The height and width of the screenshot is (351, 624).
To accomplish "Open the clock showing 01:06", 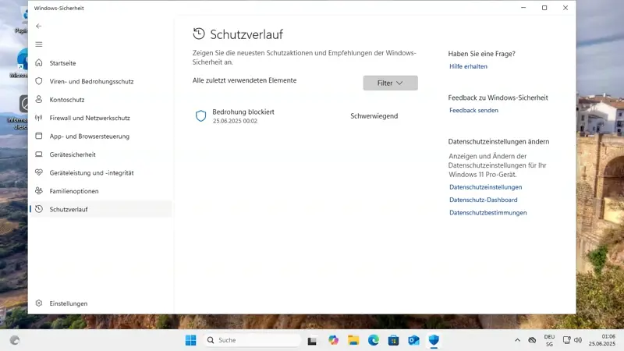I will (602, 340).
